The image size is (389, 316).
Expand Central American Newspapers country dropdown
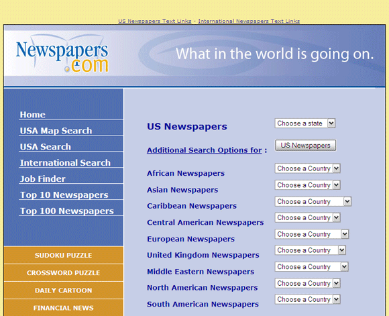[x=307, y=217]
